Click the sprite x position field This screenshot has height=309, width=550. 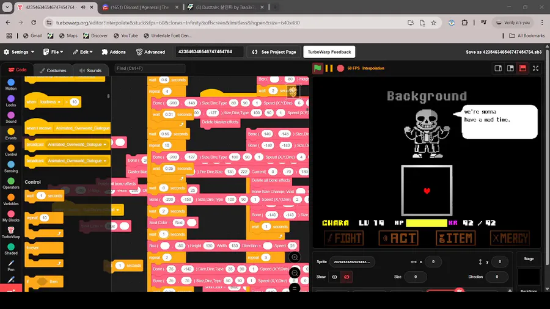click(x=433, y=262)
